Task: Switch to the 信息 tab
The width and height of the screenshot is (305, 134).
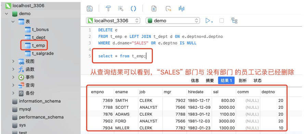Action: [x=195, y=81]
